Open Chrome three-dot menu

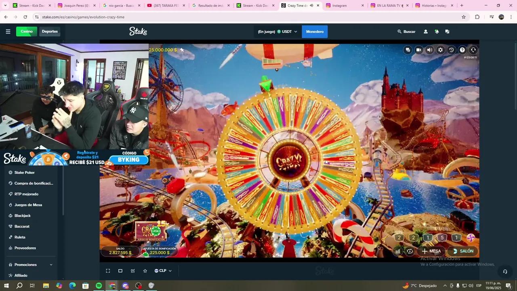pos(511,17)
